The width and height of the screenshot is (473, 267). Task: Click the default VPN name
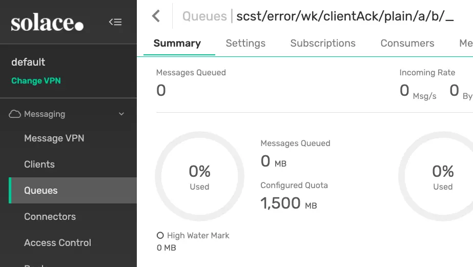pyautogui.click(x=28, y=62)
